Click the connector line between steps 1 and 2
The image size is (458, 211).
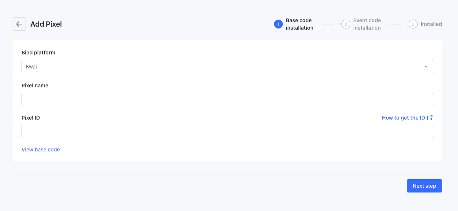328,24
